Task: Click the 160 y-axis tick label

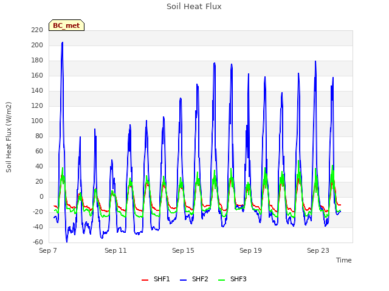Action: coord(37,75)
